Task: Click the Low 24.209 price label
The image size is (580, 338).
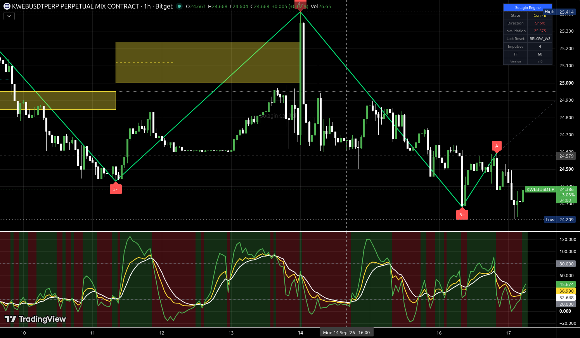Action: (x=560, y=220)
